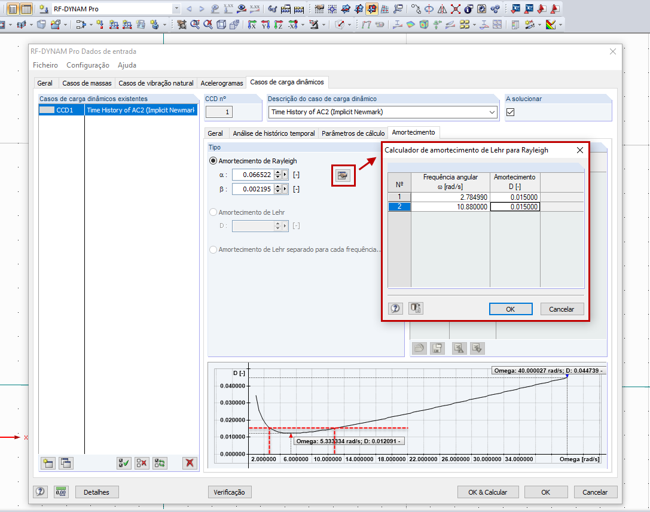Open the Configuração menu
The width and height of the screenshot is (650, 512).
88,65
